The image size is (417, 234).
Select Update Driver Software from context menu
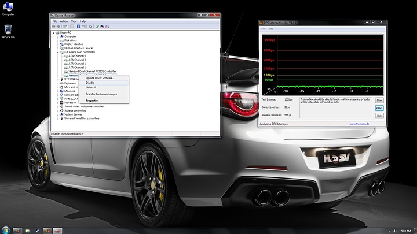pos(100,77)
